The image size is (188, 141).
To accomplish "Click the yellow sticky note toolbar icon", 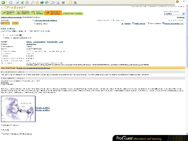I will click(x=70, y=2).
